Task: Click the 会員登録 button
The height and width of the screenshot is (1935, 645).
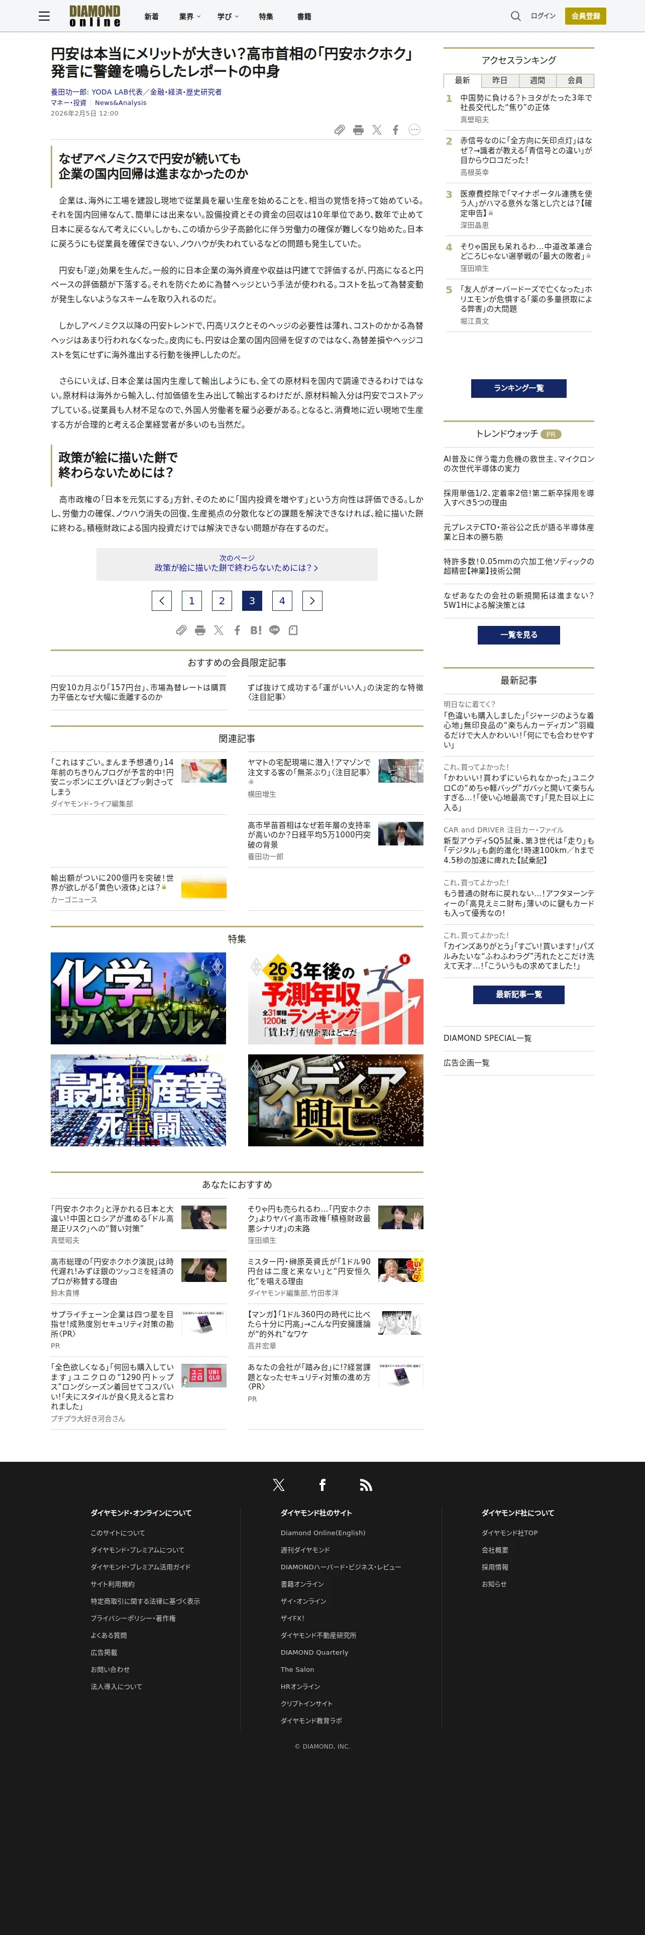Action: (x=586, y=16)
